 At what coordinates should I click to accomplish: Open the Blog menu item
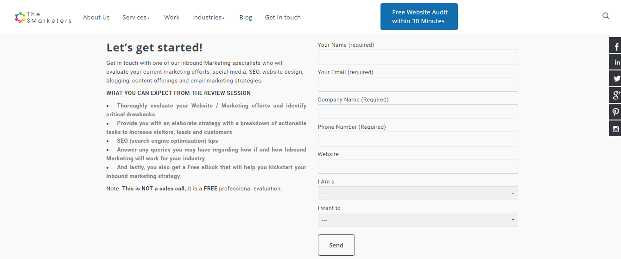point(246,18)
